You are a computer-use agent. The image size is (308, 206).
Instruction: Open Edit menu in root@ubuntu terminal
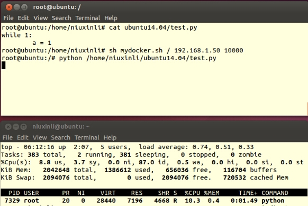[x=23, y=18]
